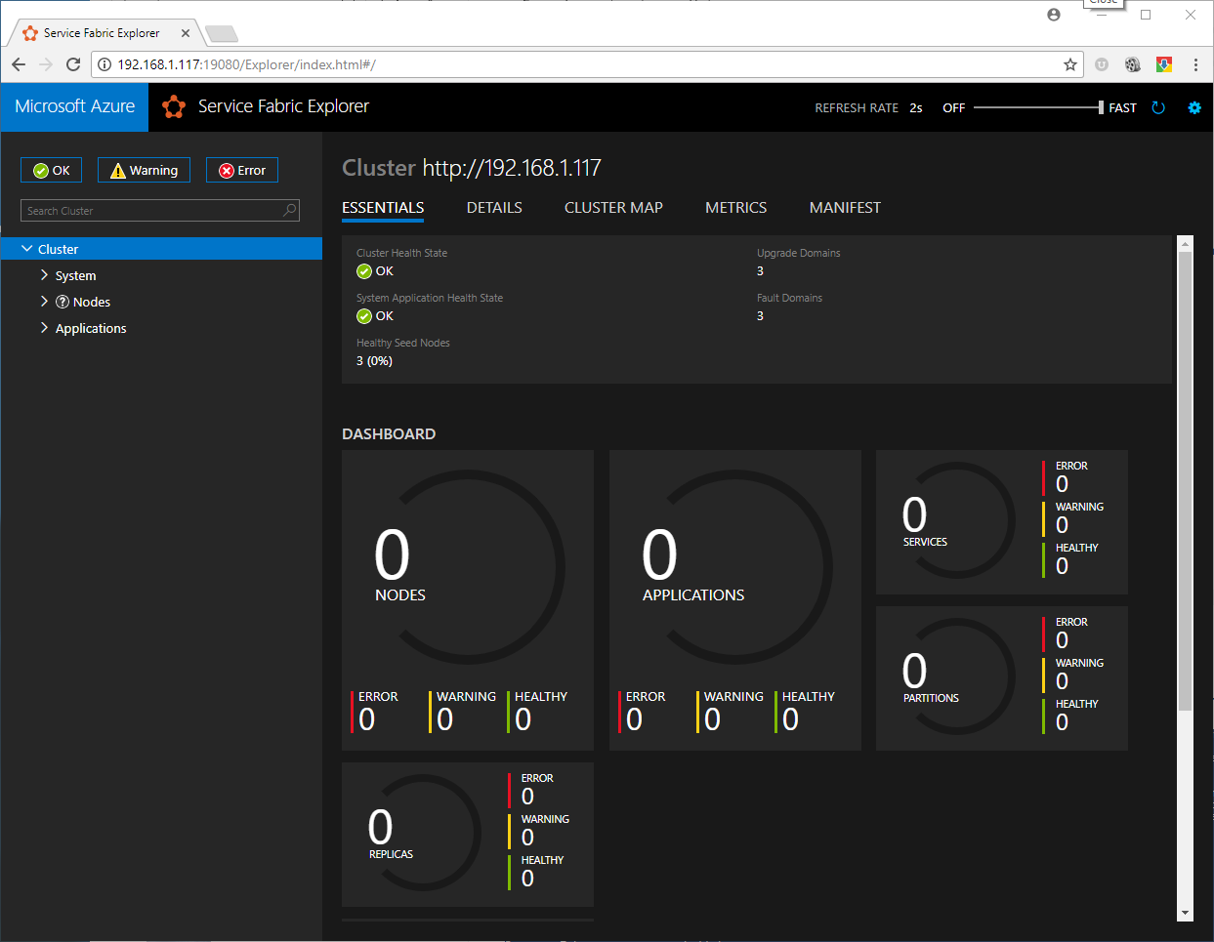Click the Partitions count dashboard chart
Screen dimensions: 1214x942
(x=958, y=676)
